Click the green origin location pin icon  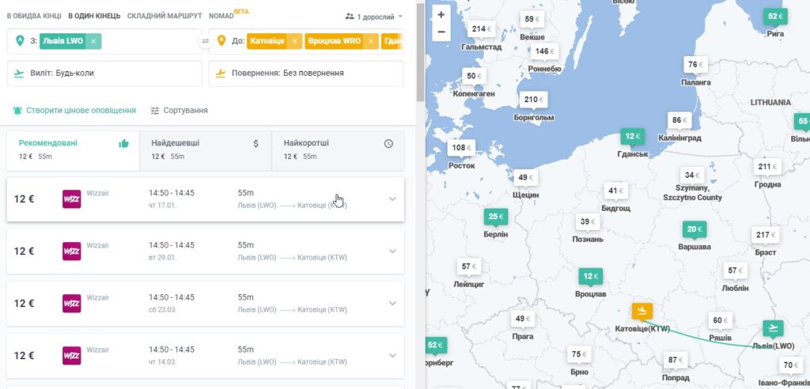tap(20, 41)
